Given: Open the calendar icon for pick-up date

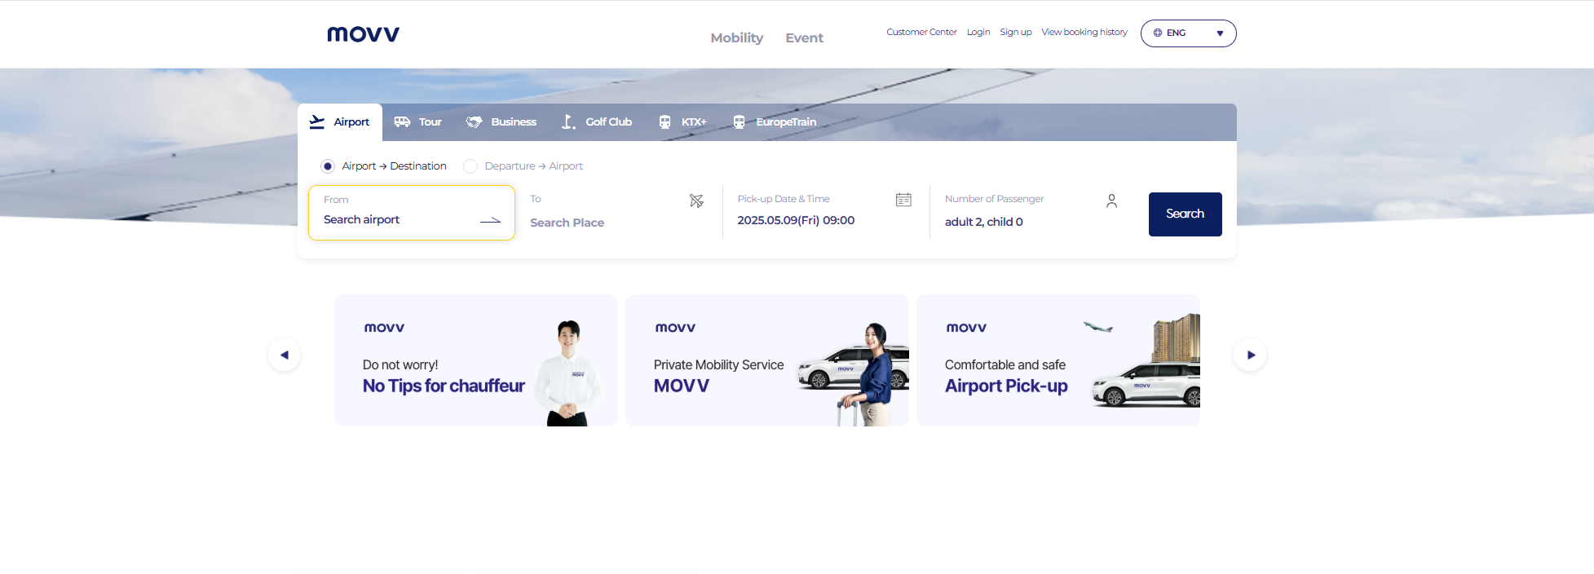Looking at the screenshot, I should tap(903, 200).
